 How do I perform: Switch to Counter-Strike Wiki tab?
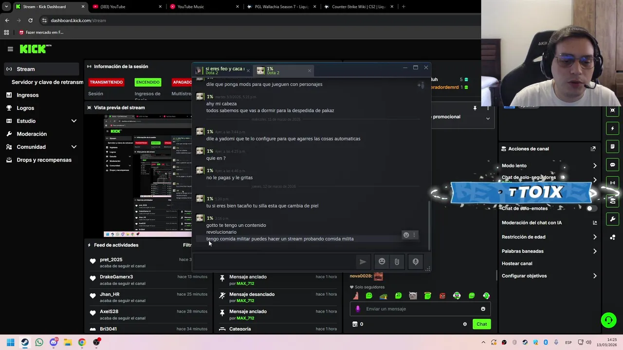click(x=359, y=7)
